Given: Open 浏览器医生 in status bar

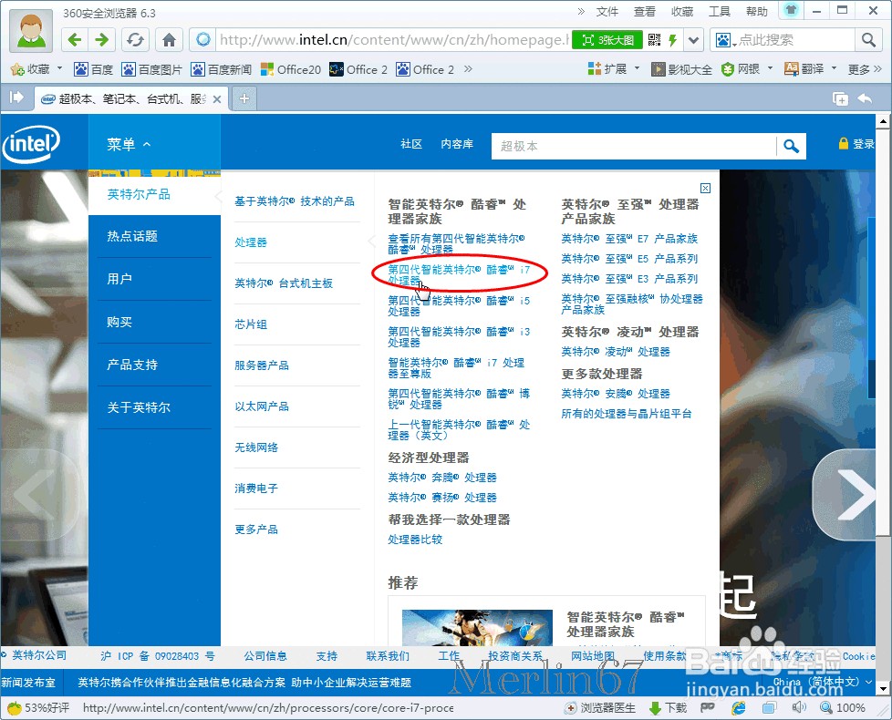Looking at the screenshot, I should (599, 707).
